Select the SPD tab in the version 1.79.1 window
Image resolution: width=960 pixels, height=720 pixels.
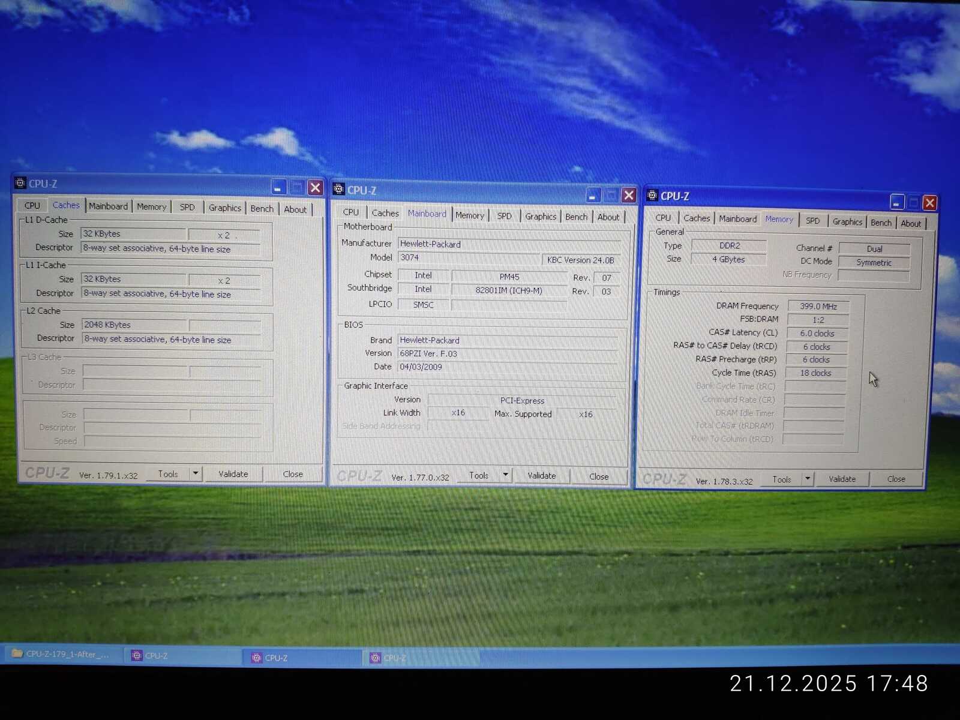(187, 208)
